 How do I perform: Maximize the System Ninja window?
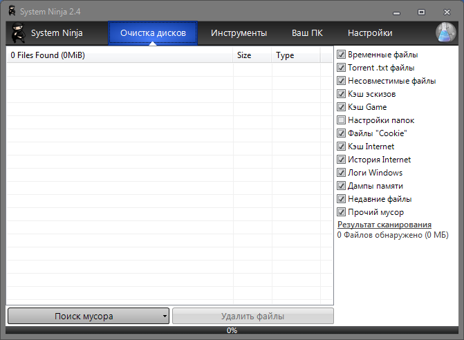click(x=421, y=12)
